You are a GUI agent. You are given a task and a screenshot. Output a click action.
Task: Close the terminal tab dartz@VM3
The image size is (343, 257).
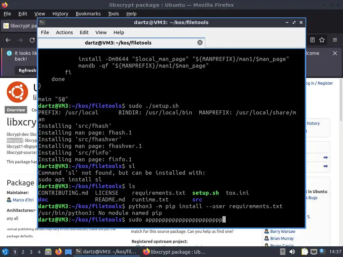200,42
